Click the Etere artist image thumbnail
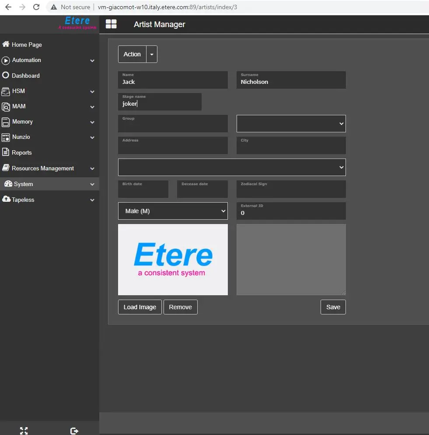 (x=173, y=259)
